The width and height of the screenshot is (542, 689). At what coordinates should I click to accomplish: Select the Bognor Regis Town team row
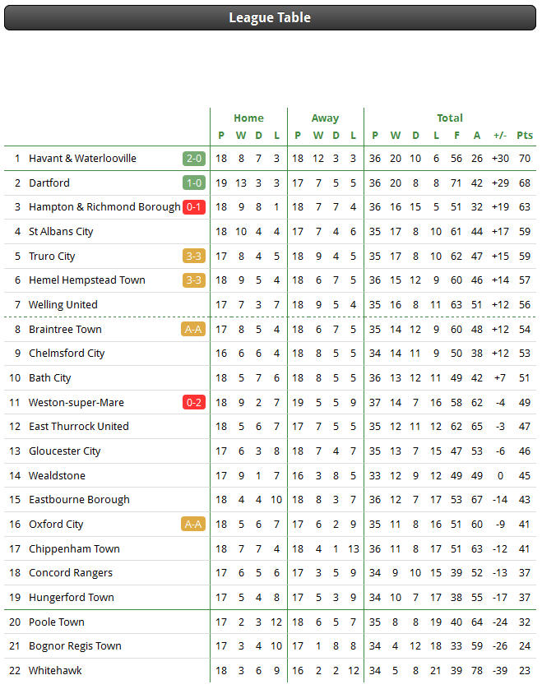tap(270, 646)
